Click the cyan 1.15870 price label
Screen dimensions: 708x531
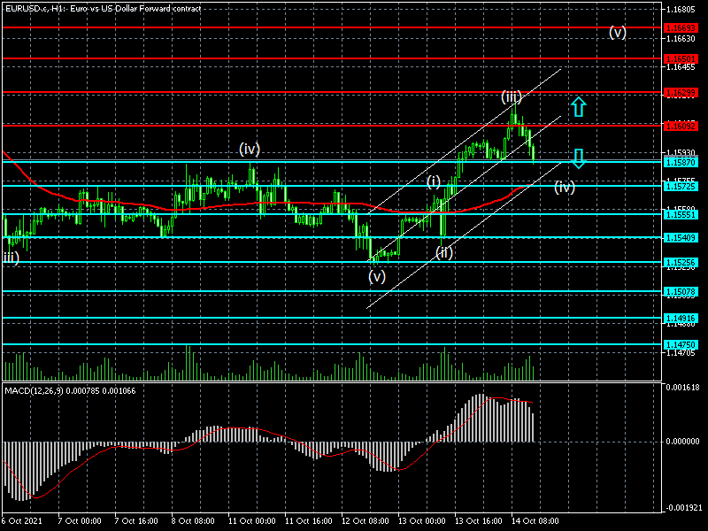pyautogui.click(x=681, y=162)
